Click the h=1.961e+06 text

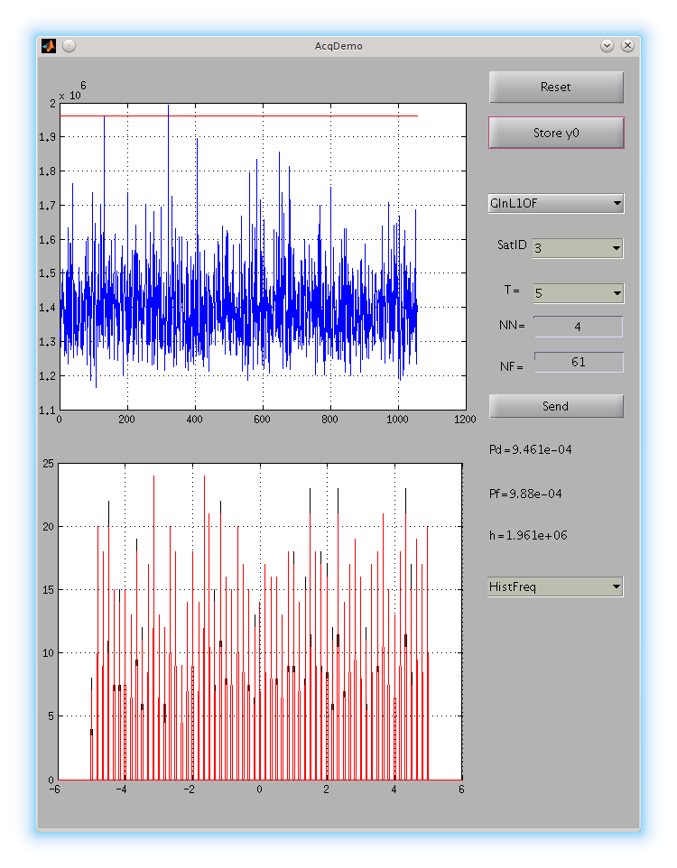pyautogui.click(x=528, y=535)
